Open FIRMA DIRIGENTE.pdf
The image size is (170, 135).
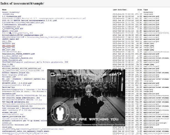pyautogui.click(x=12, y=60)
